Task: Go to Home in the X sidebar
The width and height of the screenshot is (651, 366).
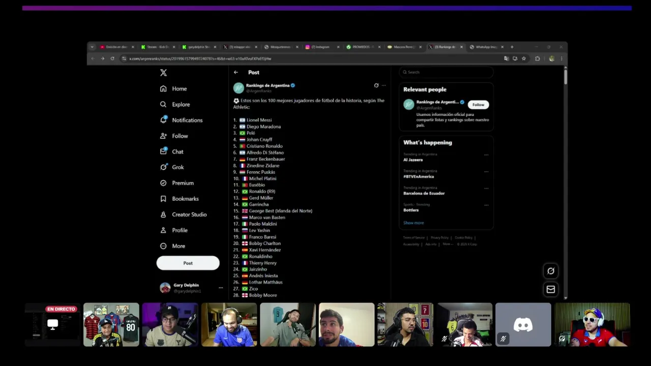Action: (x=173, y=88)
